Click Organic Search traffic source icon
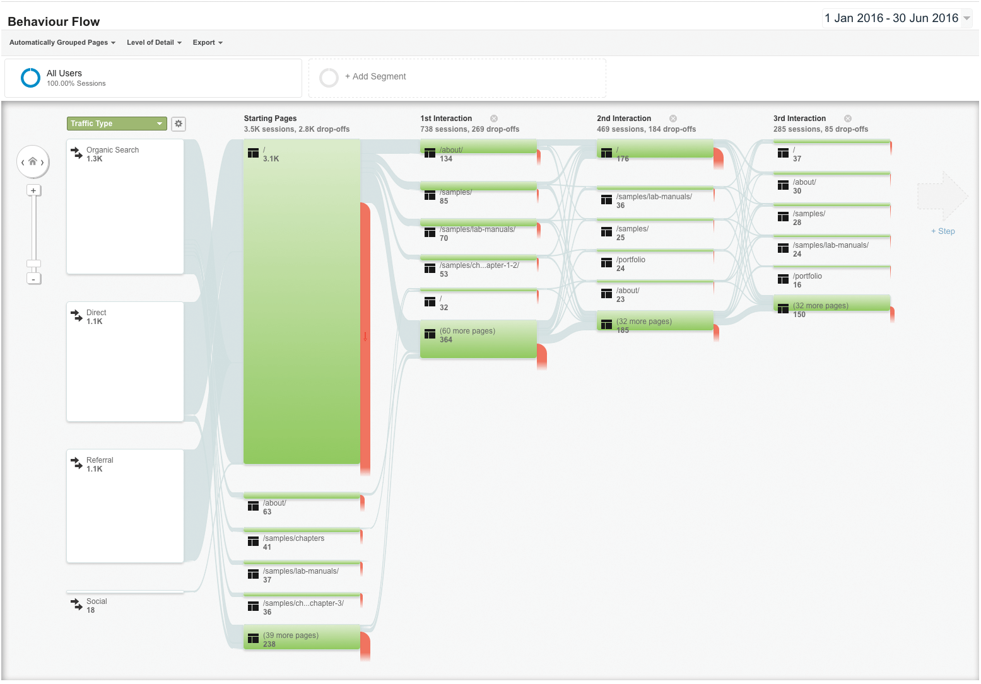This screenshot has height=684, width=981. [76, 153]
